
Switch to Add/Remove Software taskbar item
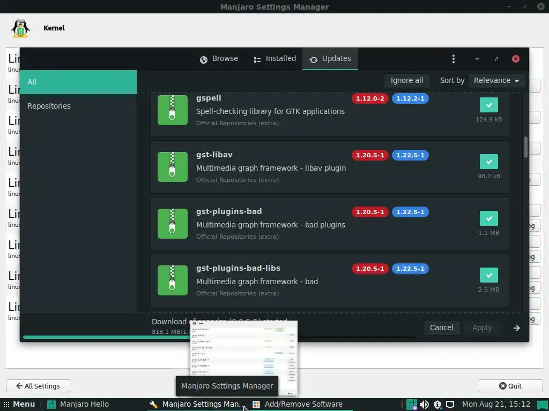pos(298,405)
